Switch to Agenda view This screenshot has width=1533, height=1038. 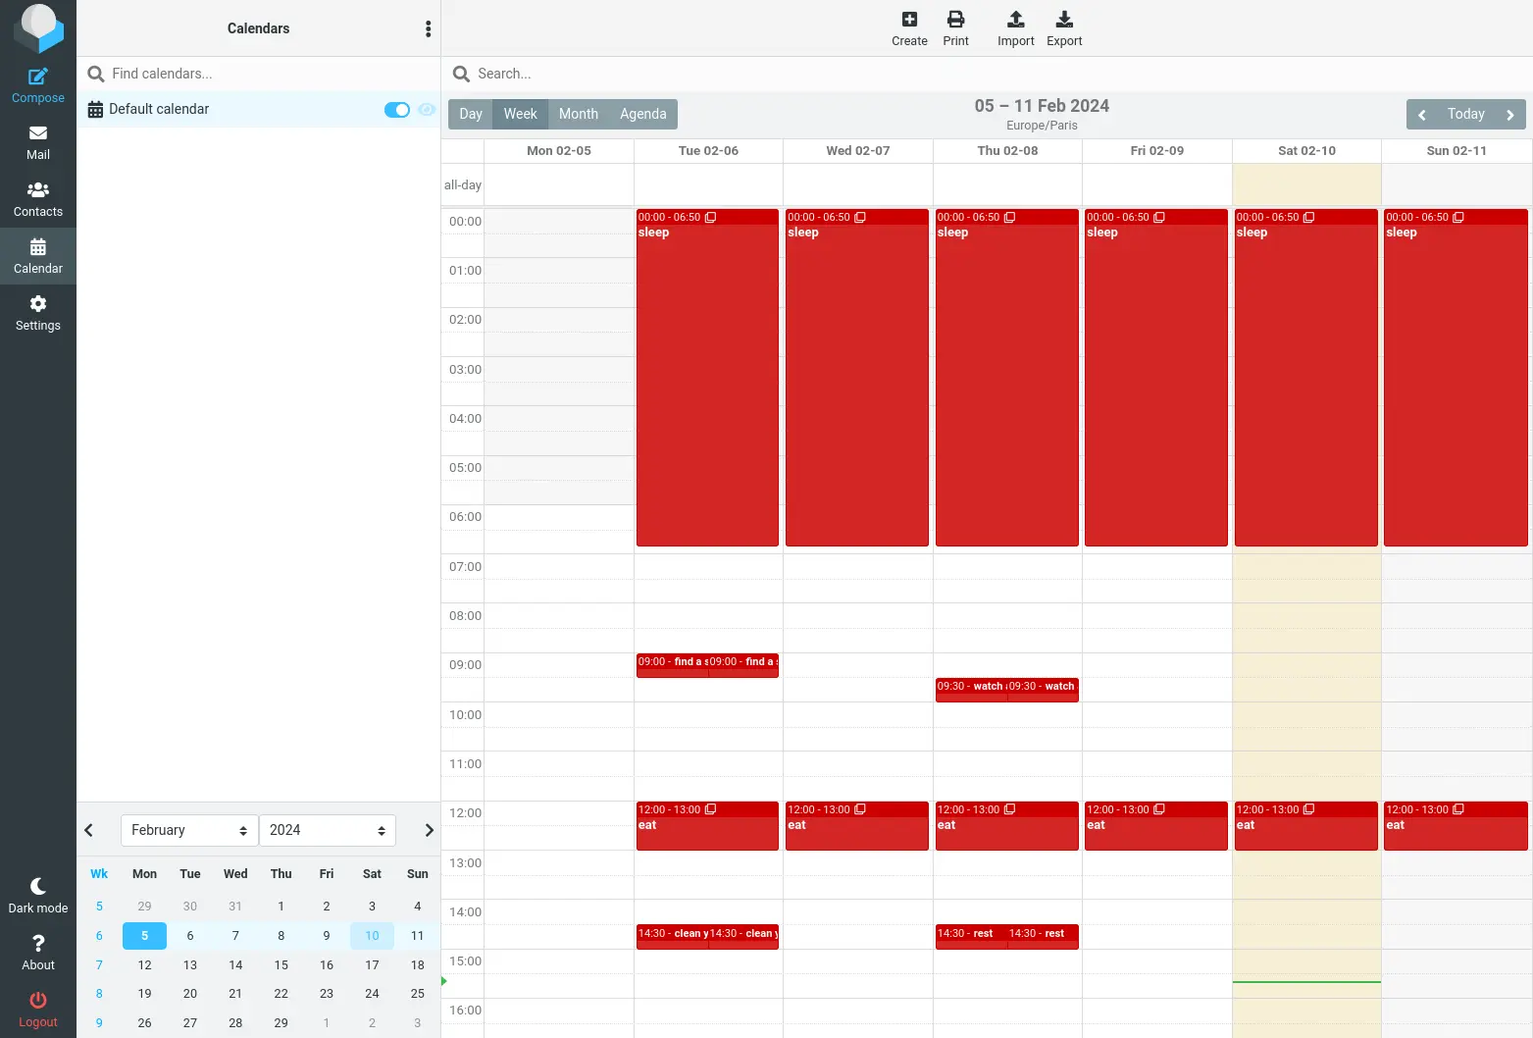[642, 114]
